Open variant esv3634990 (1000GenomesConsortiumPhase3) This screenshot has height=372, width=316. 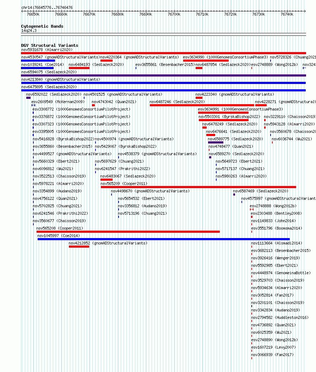[225, 57]
